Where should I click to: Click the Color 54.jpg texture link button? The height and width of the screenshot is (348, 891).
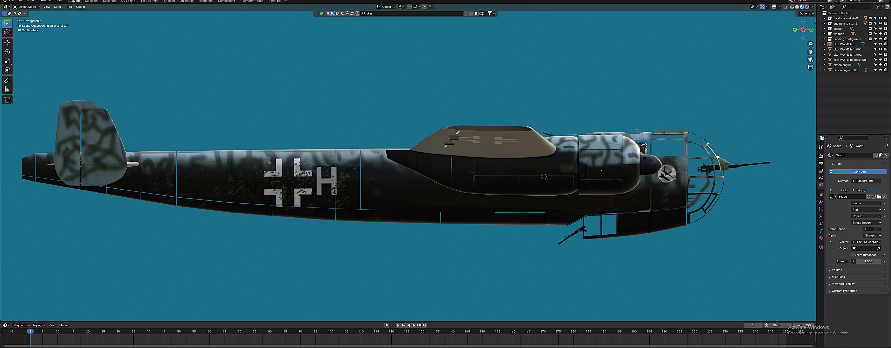(x=866, y=190)
